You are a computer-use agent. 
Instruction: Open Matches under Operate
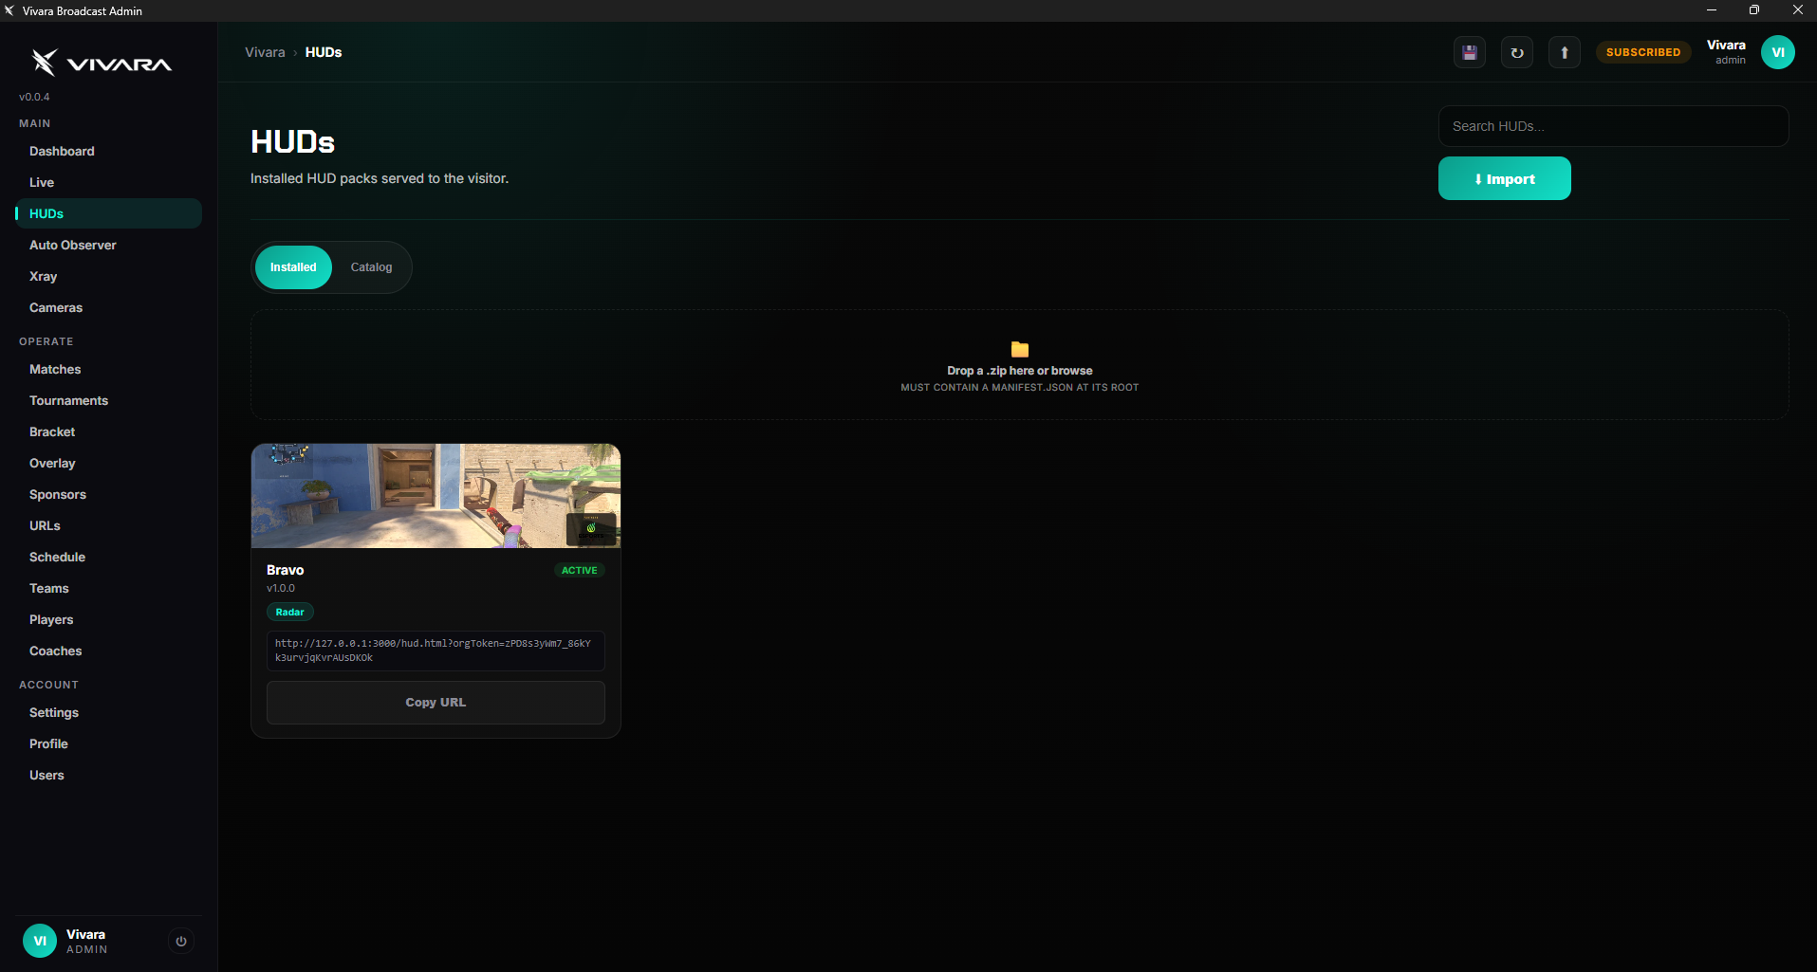108,369
